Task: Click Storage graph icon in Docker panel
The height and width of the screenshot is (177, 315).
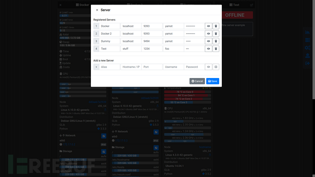Action: click(x=104, y=152)
